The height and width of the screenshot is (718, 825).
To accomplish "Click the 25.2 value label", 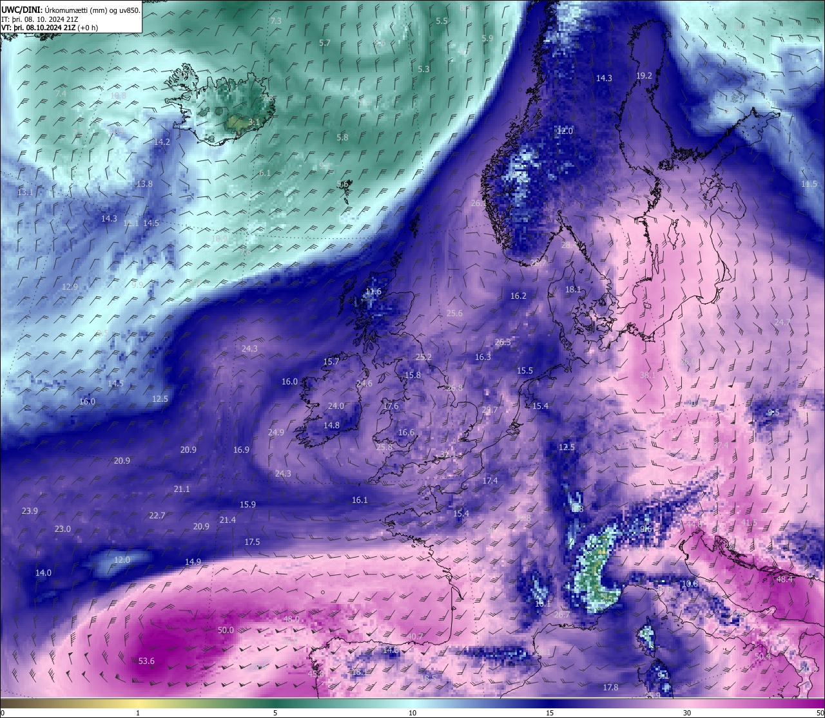I will (423, 357).
